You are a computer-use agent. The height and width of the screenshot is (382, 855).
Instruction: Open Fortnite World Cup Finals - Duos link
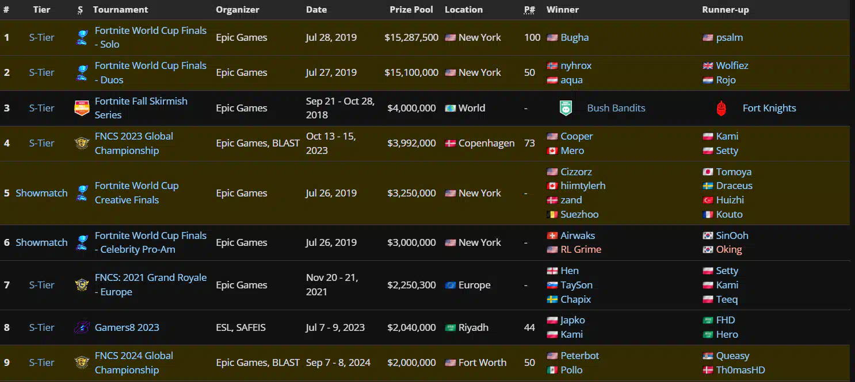pos(151,72)
